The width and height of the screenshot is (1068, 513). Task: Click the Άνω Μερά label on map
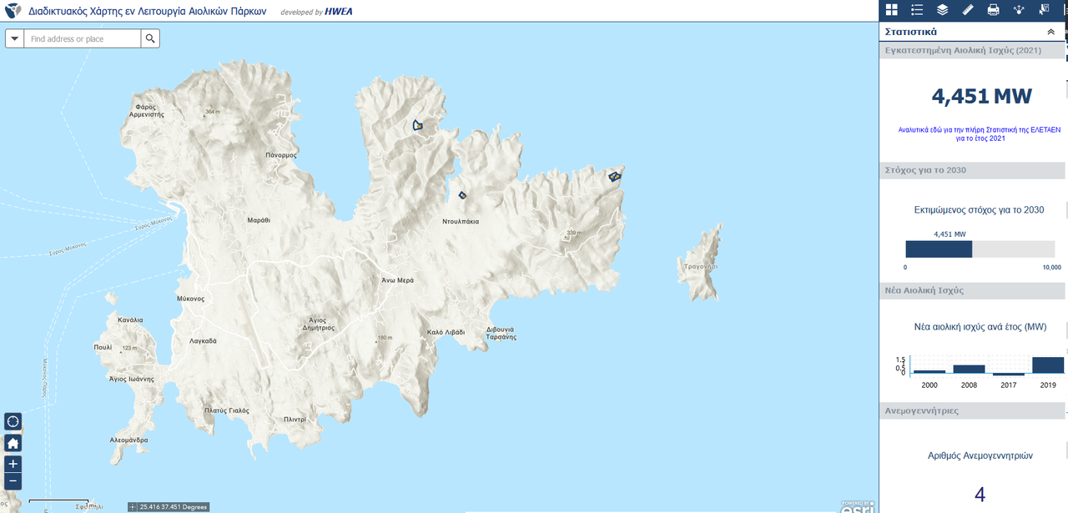click(x=397, y=280)
